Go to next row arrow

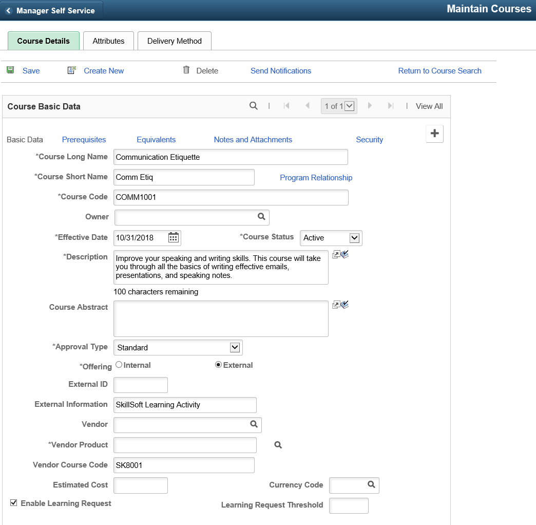pyautogui.click(x=370, y=106)
